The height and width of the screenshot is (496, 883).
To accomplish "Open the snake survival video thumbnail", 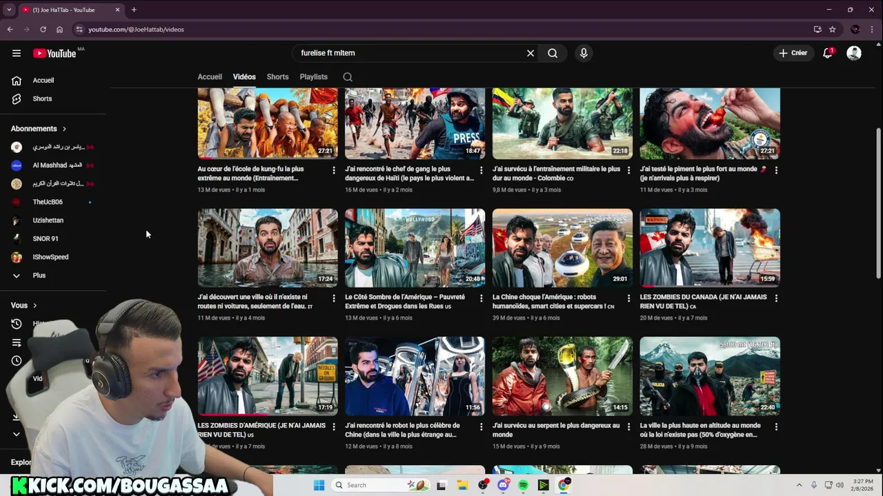I will tap(562, 376).
